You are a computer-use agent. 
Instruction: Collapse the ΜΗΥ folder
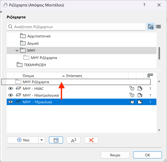pyautogui.click(x=17, y=50)
